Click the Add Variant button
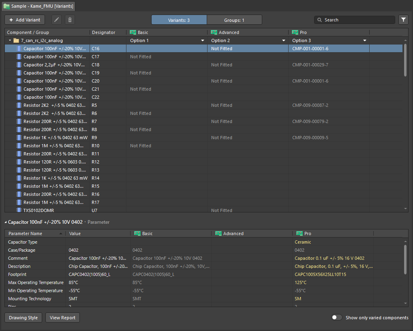The height and width of the screenshot is (331, 413). point(25,20)
